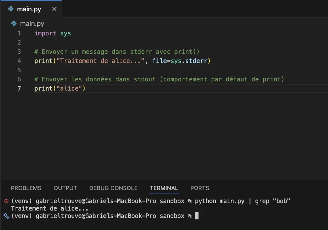The height and width of the screenshot is (230, 328).
Task: Select the TERMINAL panel tab
Action: click(x=164, y=188)
